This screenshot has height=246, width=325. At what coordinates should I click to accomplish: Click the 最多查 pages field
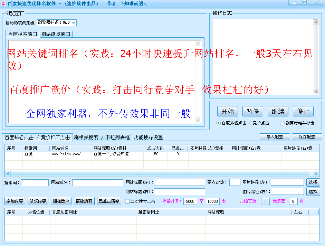pos(293,201)
